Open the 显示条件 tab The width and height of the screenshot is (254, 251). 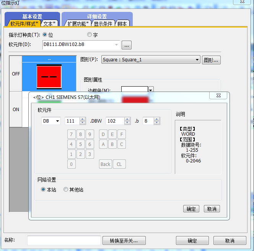click(103, 24)
